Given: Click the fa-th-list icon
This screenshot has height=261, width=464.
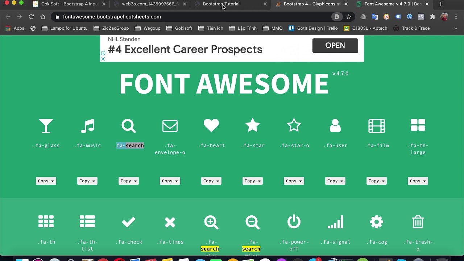Looking at the screenshot, I should pyautogui.click(x=87, y=221).
